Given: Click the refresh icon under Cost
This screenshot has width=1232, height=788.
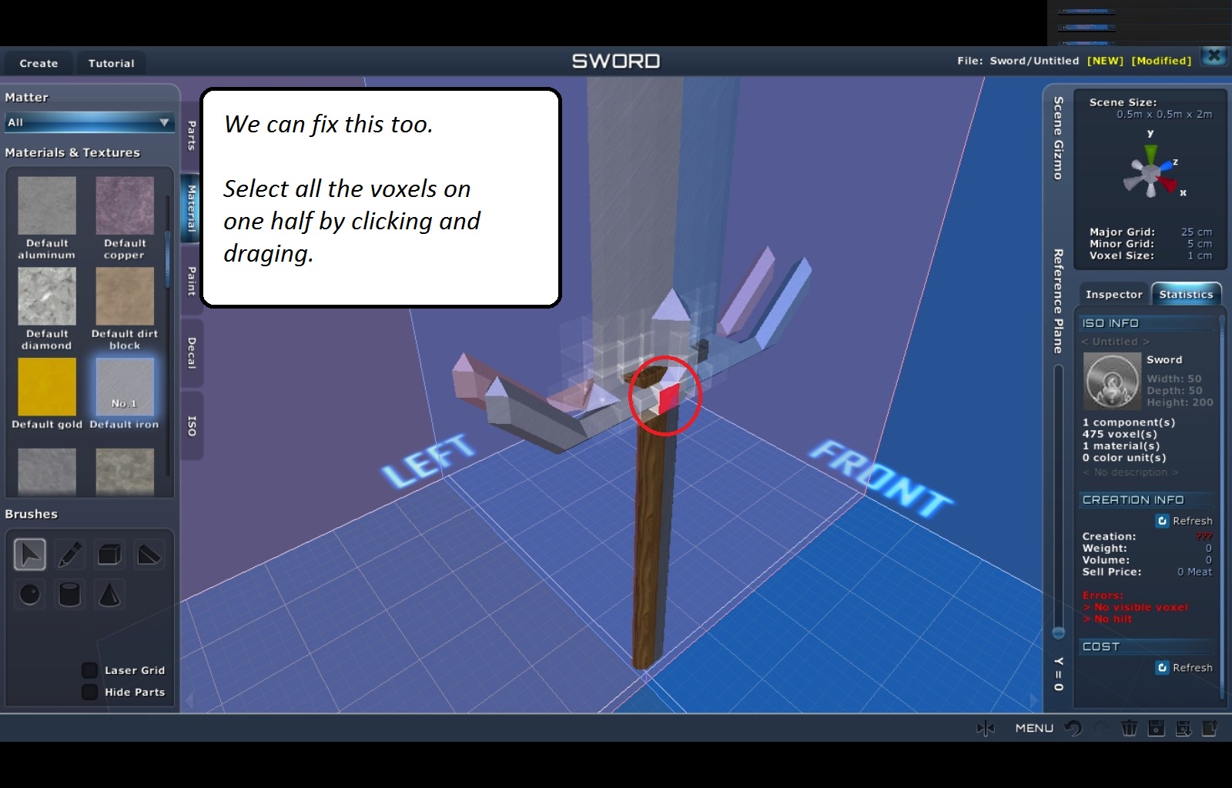Looking at the screenshot, I should (1162, 668).
